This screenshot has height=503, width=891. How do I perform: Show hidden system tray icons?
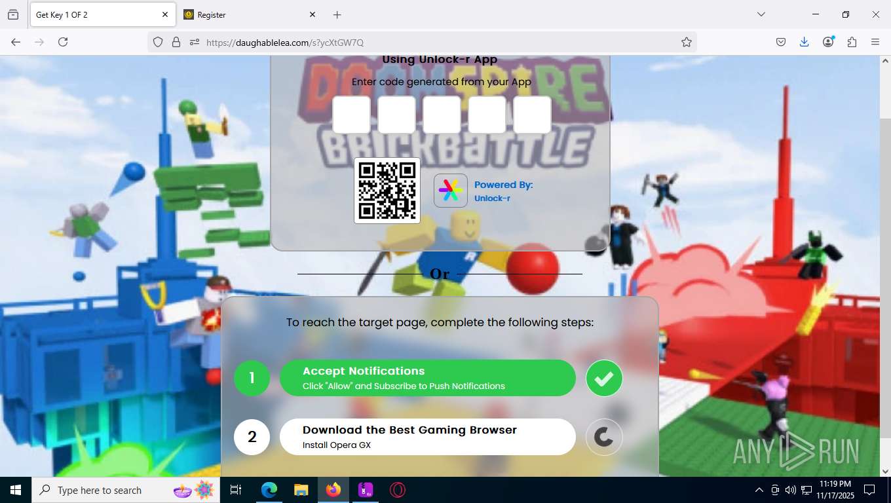point(759,490)
